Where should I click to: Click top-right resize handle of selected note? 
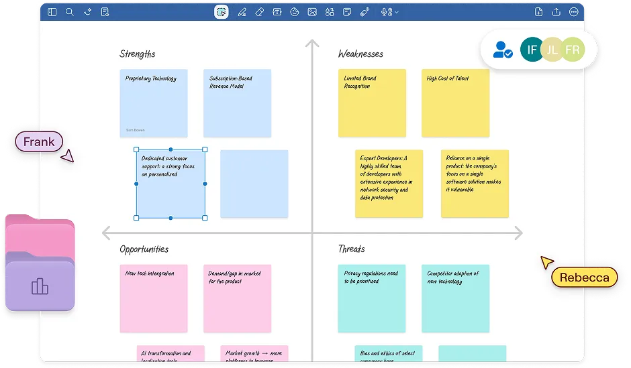click(x=205, y=149)
